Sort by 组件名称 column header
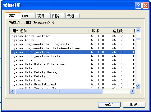This screenshot has height=112, width=151. [49, 31]
